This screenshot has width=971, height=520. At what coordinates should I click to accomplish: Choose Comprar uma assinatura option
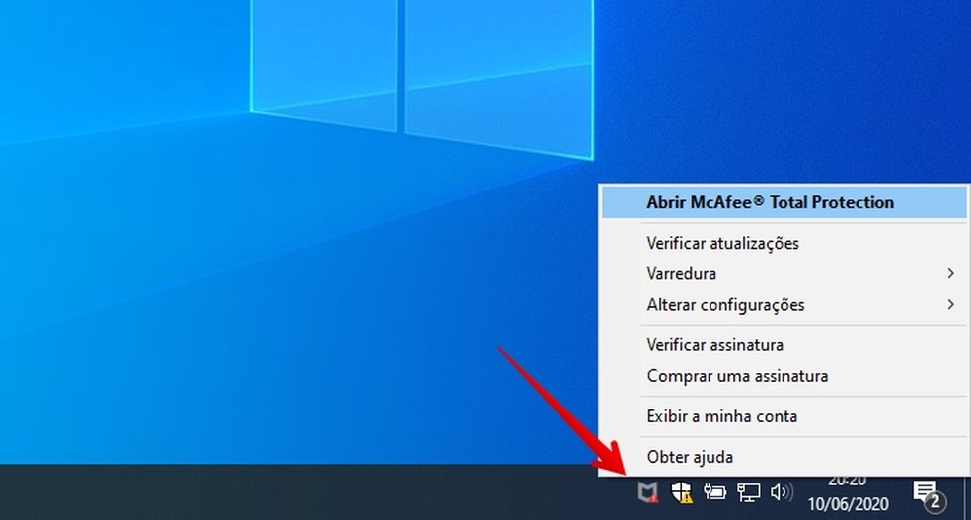click(x=784, y=376)
